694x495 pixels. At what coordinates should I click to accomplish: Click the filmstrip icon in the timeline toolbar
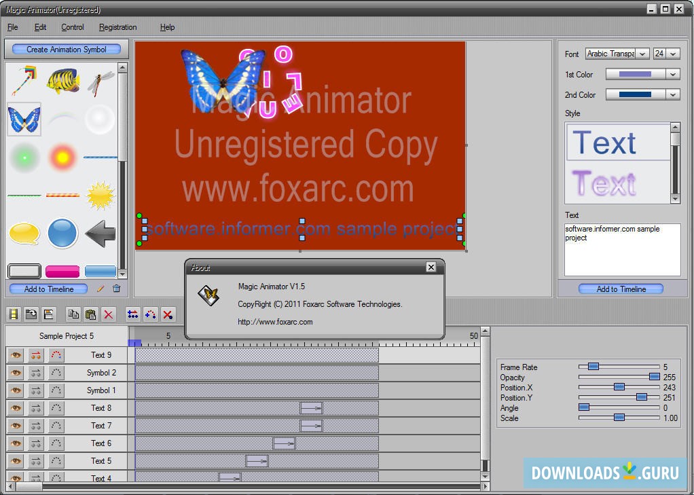pyautogui.click(x=14, y=314)
